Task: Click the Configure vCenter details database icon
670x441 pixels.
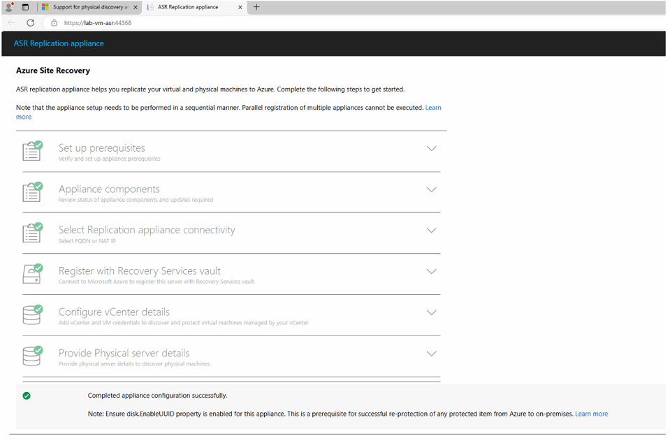Action: pyautogui.click(x=32, y=315)
